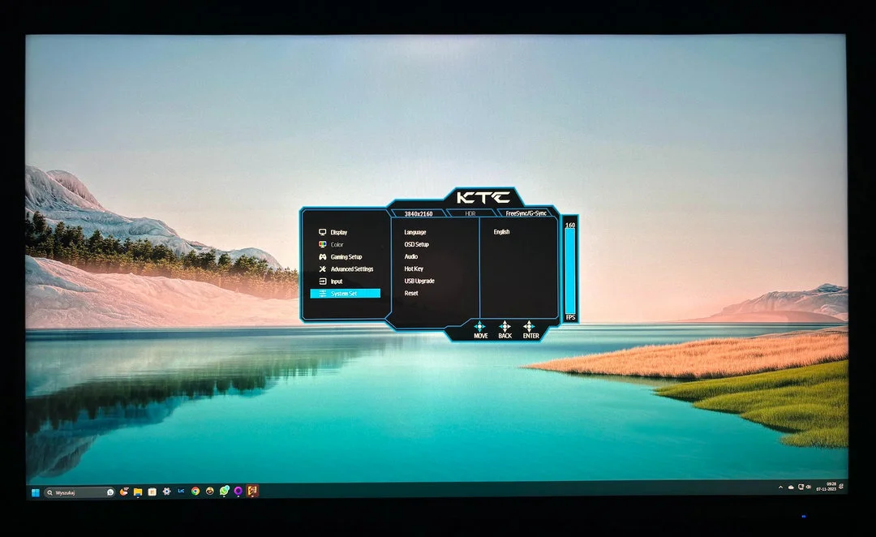This screenshot has height=537, width=876.
Task: Open the Audio submenu item
Action: [x=411, y=257]
